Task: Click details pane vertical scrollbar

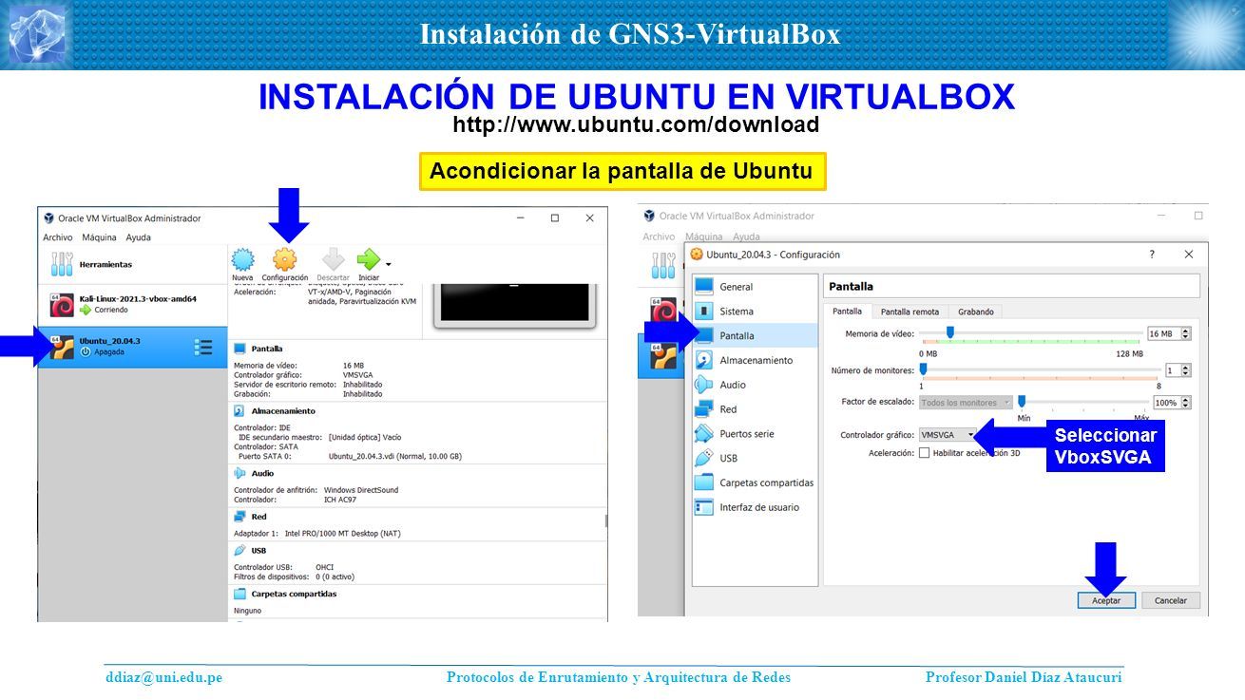Action: point(605,520)
